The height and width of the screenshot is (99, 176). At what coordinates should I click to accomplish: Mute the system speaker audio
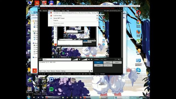[89, 59]
